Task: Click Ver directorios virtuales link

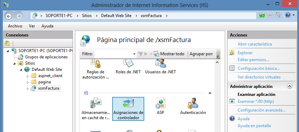Action: coord(259,77)
